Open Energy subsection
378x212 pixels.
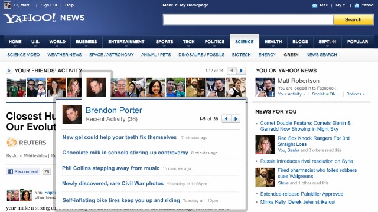pyautogui.click(x=268, y=55)
